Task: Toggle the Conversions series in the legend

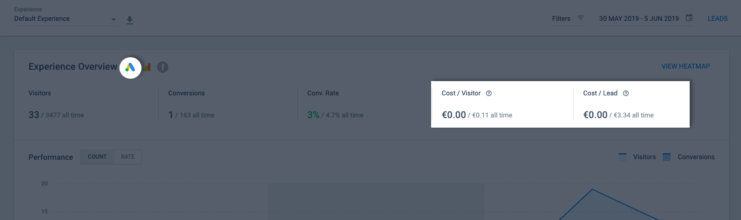Action: 688,157
